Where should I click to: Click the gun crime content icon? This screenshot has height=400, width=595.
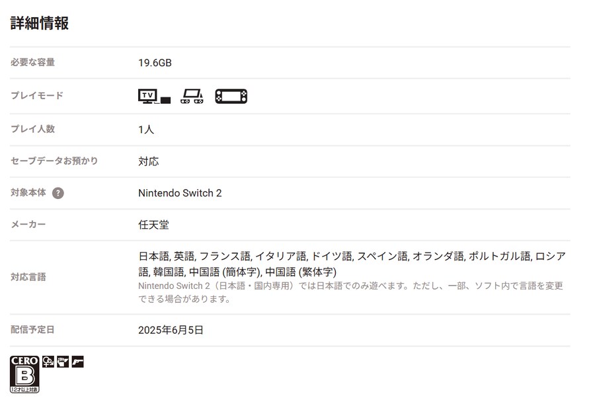click(x=78, y=362)
